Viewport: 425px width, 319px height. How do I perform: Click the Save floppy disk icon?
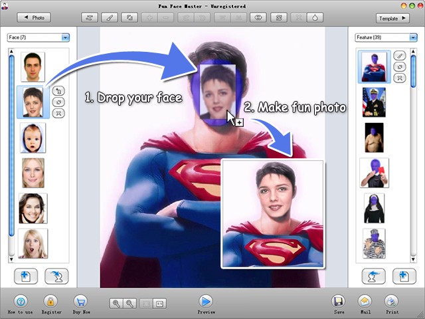[x=339, y=301]
